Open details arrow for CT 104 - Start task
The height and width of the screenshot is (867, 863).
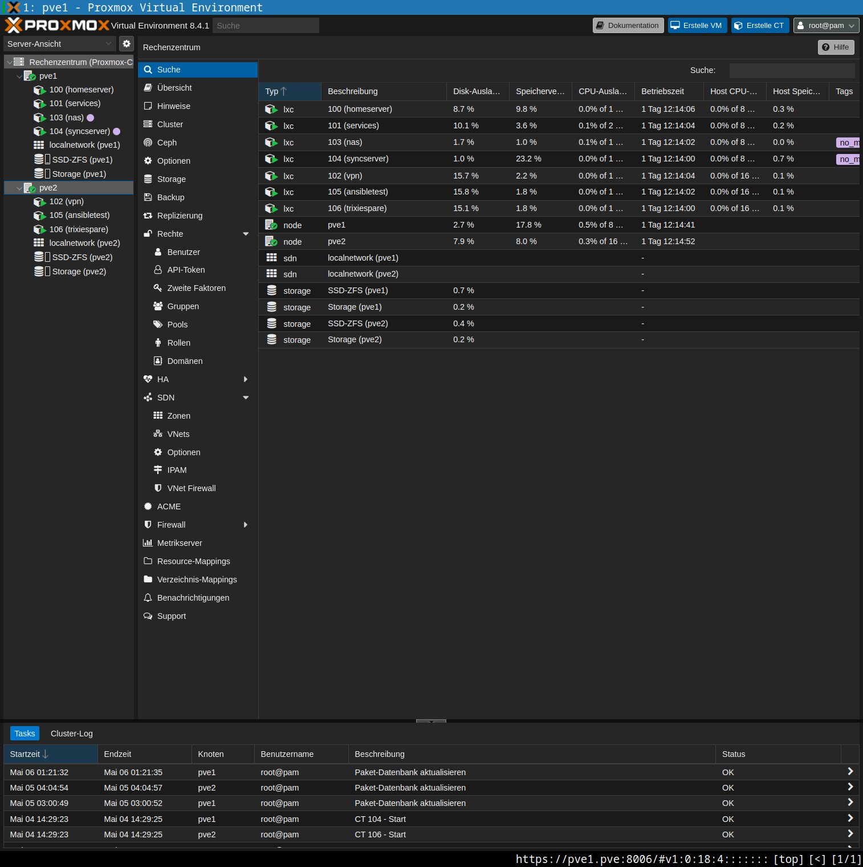850,818
